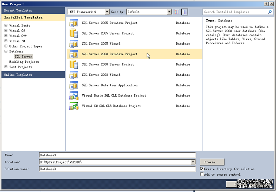Uncheck Create directory for solution
Screen dimensions: 277x192
pos(202,169)
